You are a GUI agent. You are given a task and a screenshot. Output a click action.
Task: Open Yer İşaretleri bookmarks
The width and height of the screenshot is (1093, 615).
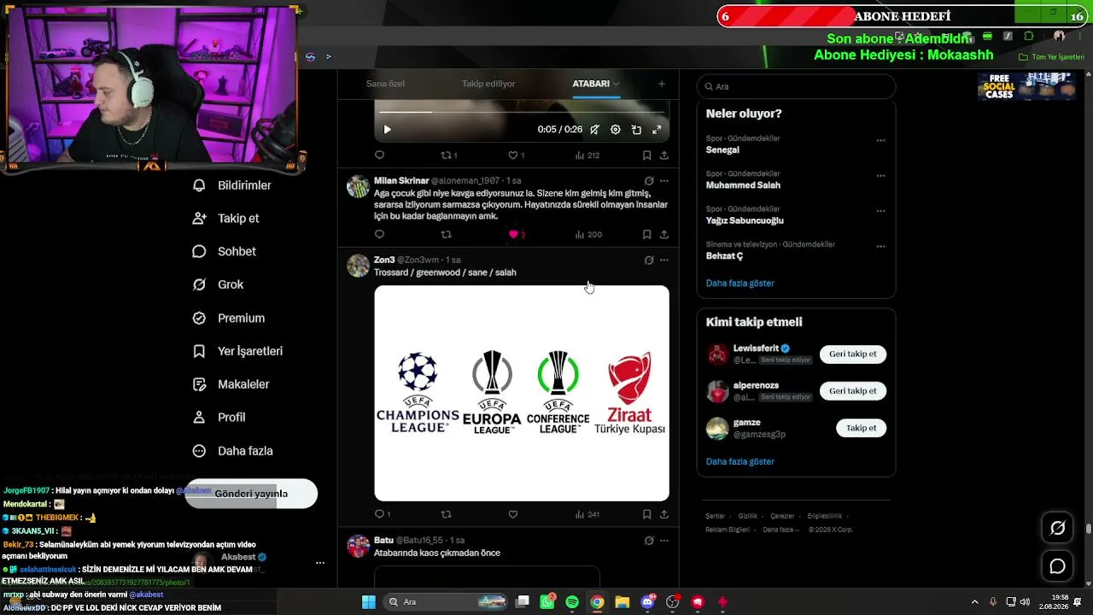237,351
